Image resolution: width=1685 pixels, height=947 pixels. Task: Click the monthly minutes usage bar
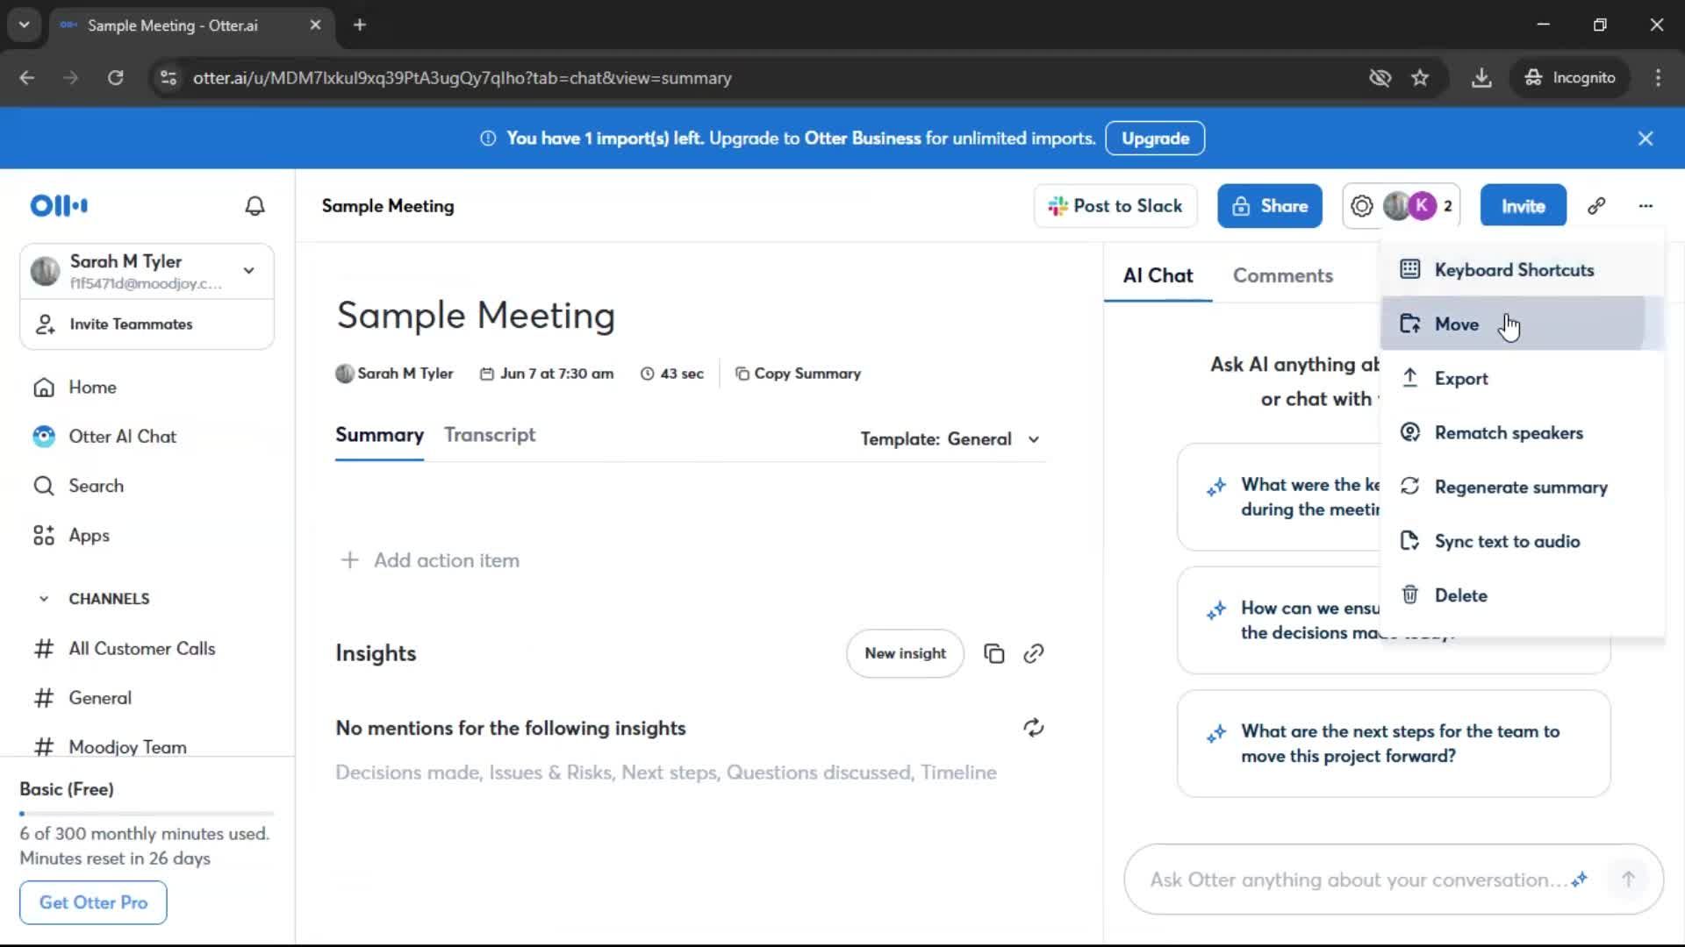(x=147, y=814)
